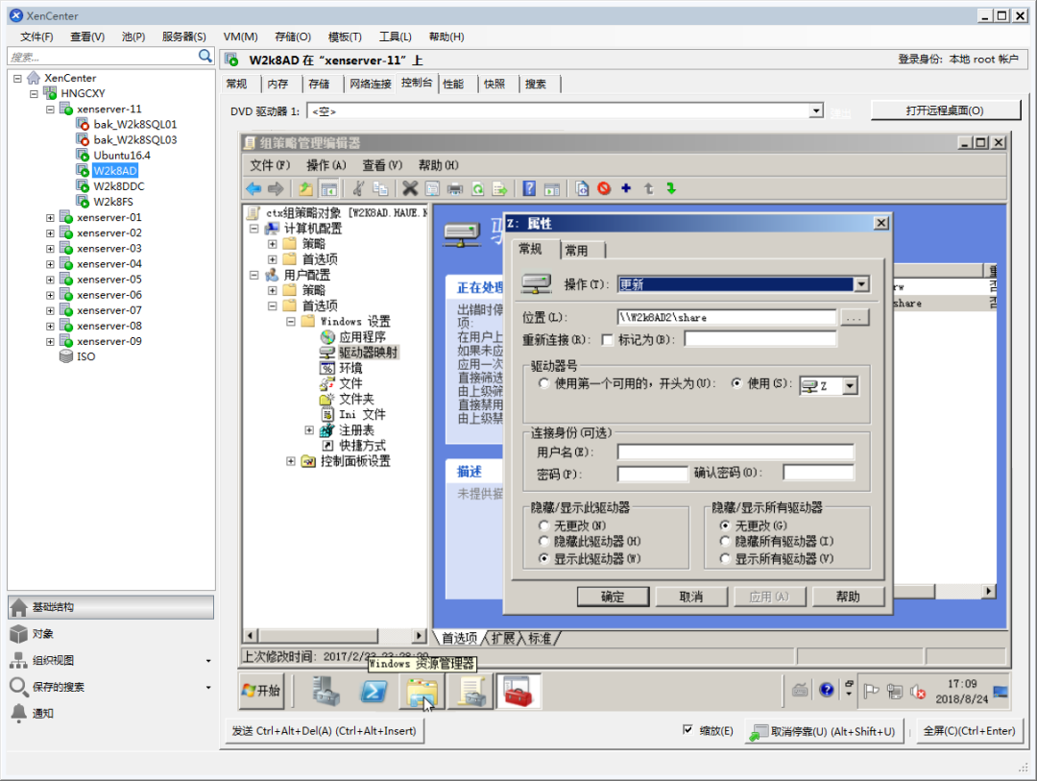Click the green Refresh icon in editor toolbar

pyautogui.click(x=477, y=188)
